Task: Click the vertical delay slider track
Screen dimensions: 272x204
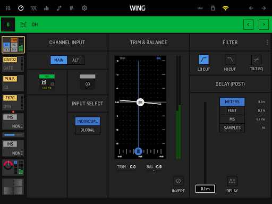Action: (205, 143)
